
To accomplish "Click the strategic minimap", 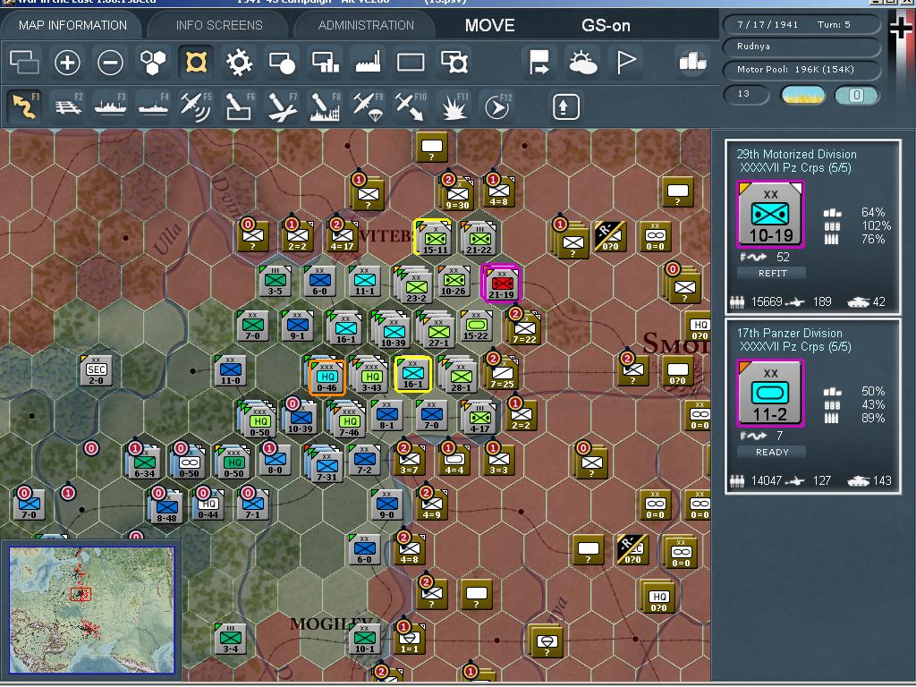I will [x=92, y=610].
